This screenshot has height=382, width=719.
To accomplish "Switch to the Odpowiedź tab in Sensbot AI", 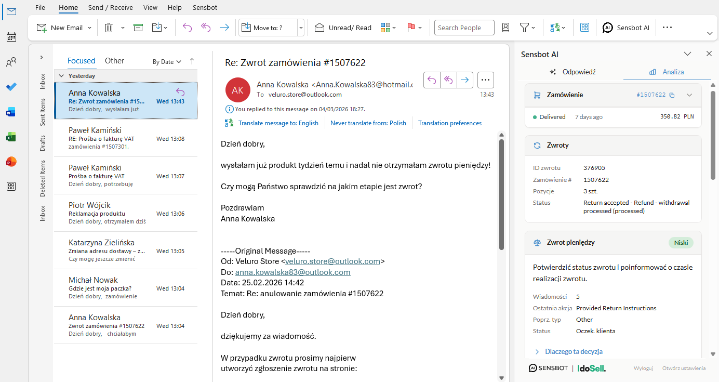I will pos(573,72).
